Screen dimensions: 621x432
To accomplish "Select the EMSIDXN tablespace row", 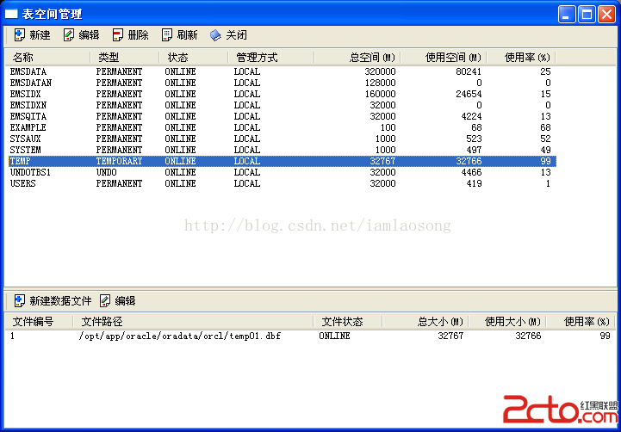I will [x=282, y=105].
